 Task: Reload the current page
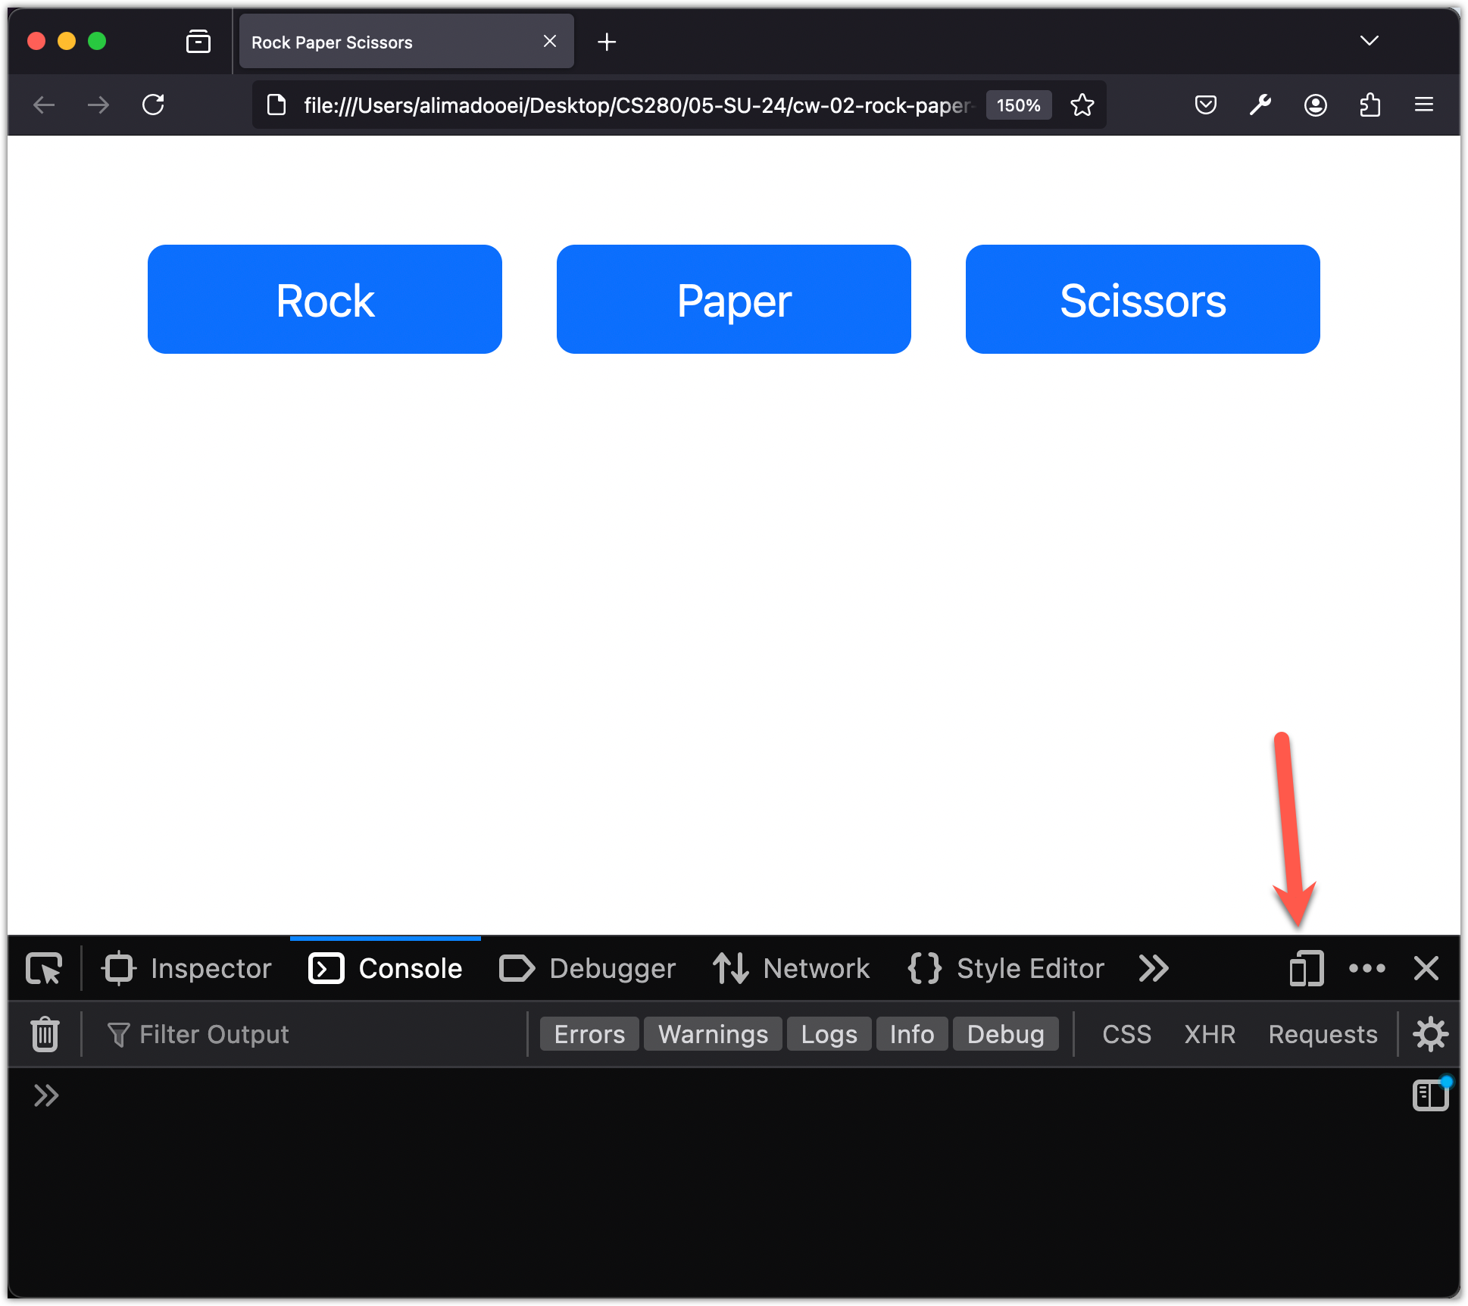coord(154,105)
